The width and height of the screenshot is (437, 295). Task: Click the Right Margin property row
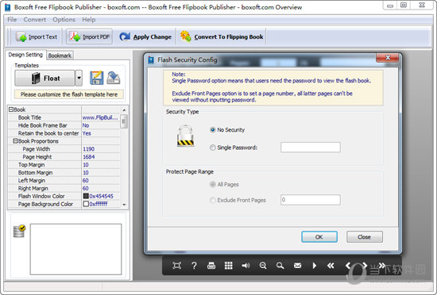pos(64,188)
